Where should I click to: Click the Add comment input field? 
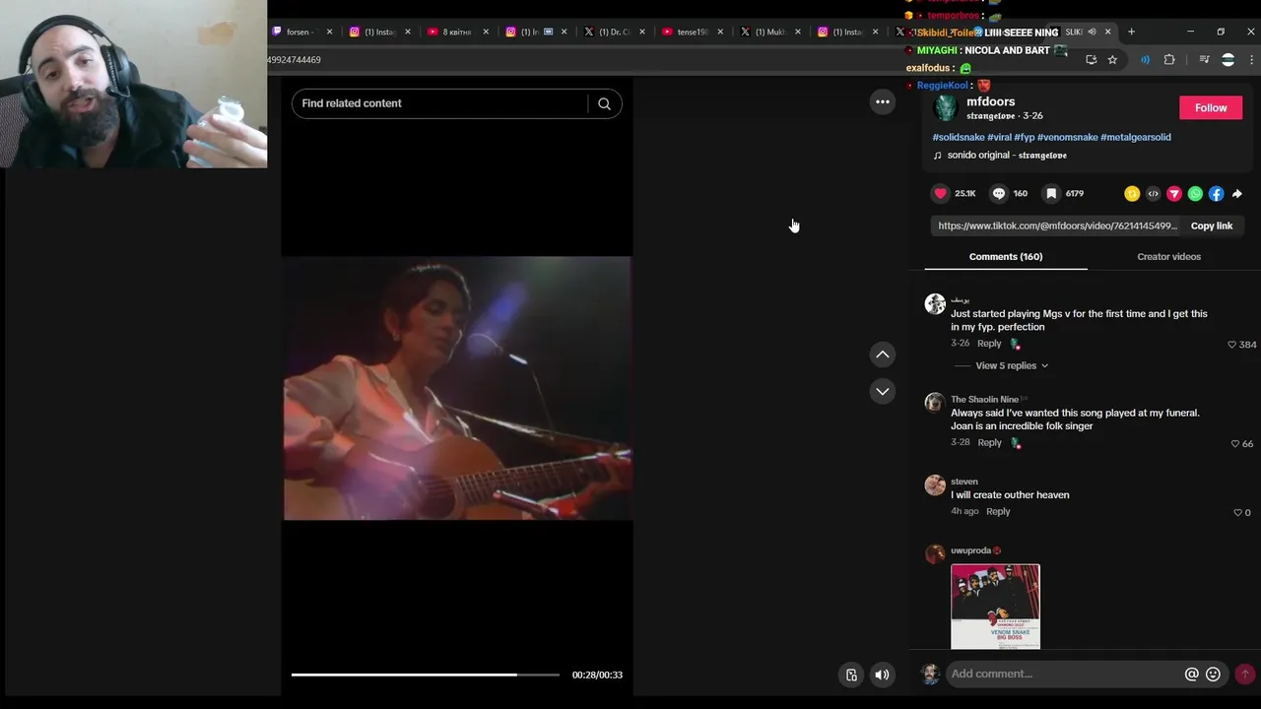1064,674
